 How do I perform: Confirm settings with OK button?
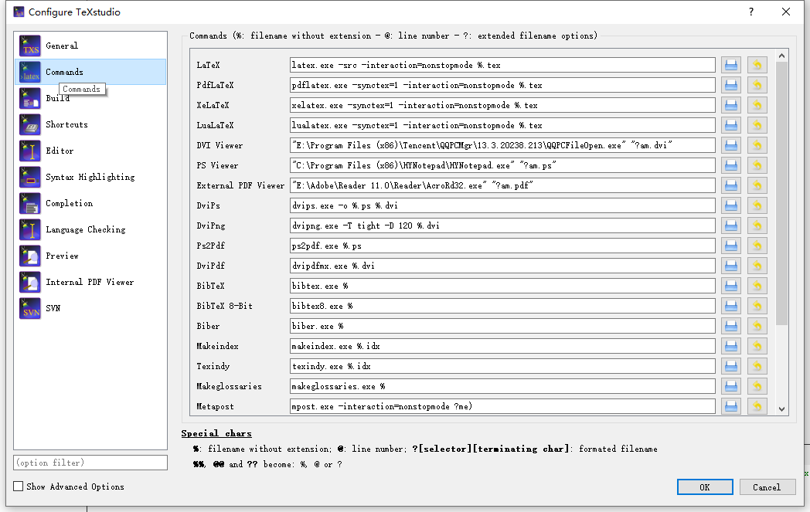[705, 487]
